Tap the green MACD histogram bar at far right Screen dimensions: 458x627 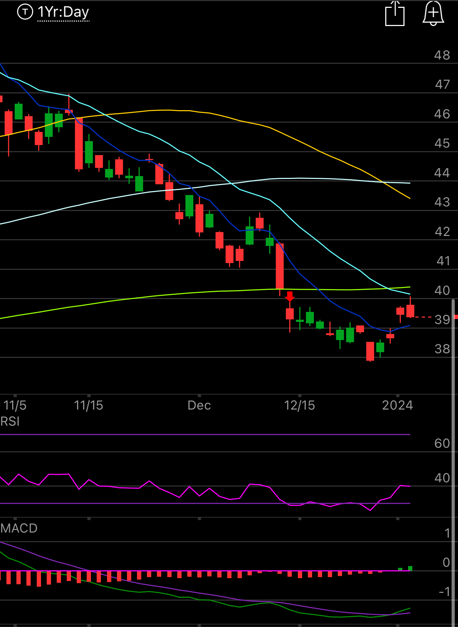click(410, 568)
